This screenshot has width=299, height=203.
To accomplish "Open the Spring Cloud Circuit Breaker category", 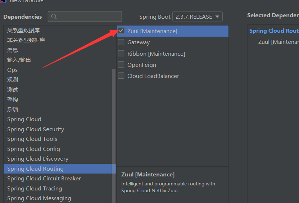I will tap(44, 179).
